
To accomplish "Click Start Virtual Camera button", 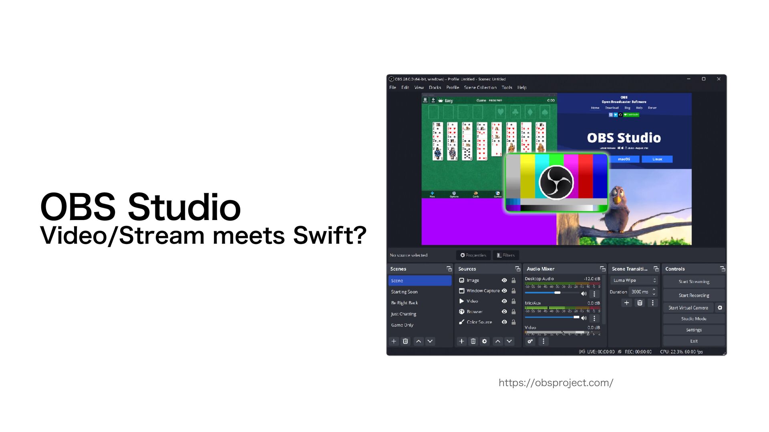I will pos(688,308).
